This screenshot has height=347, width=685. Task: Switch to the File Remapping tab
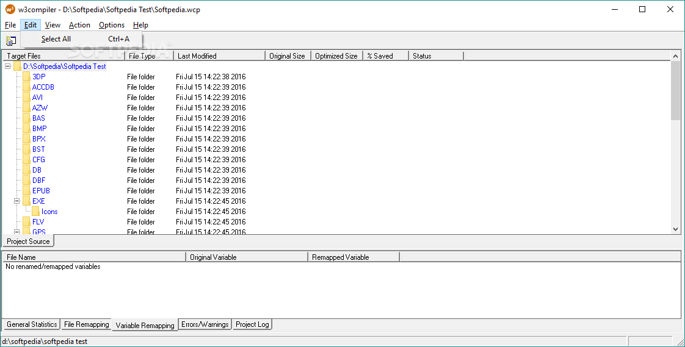point(86,324)
